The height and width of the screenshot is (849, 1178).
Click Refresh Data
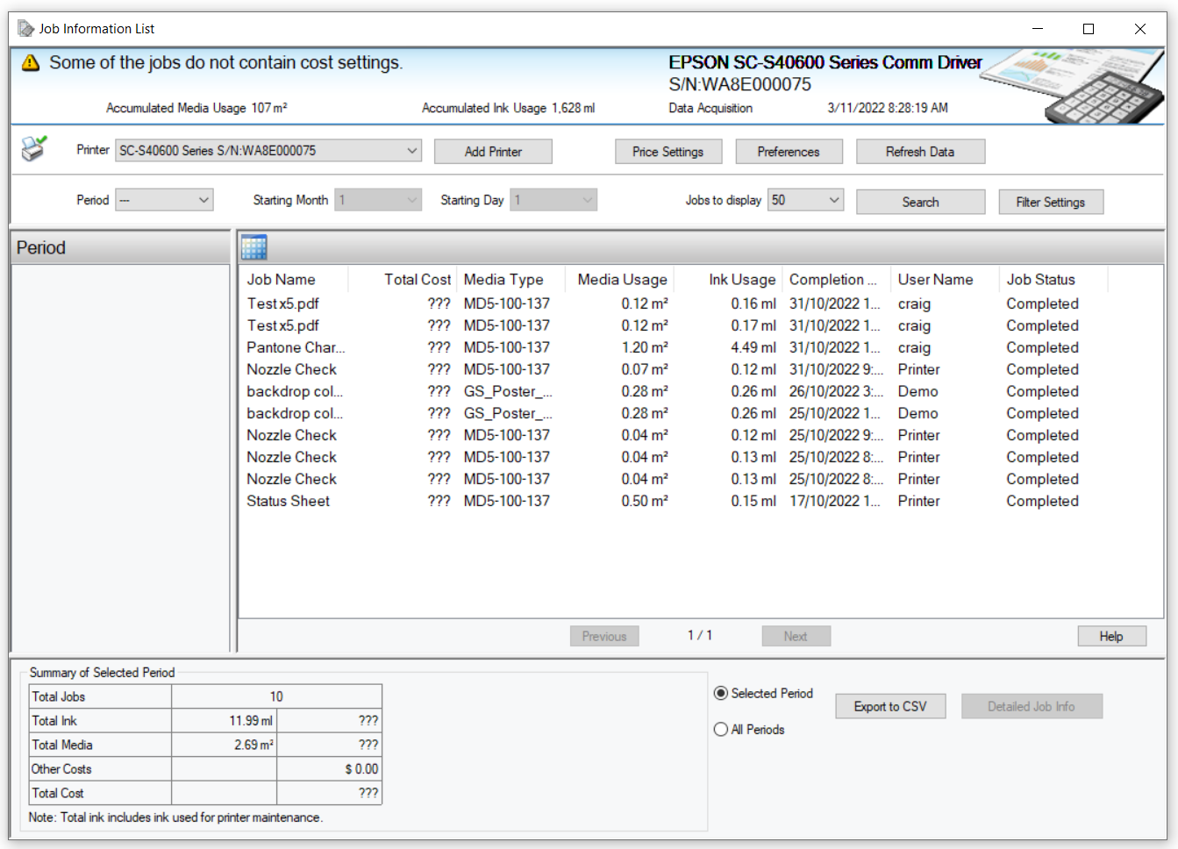921,151
